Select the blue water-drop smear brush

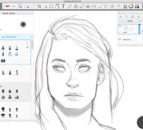pyautogui.click(x=17, y=54)
